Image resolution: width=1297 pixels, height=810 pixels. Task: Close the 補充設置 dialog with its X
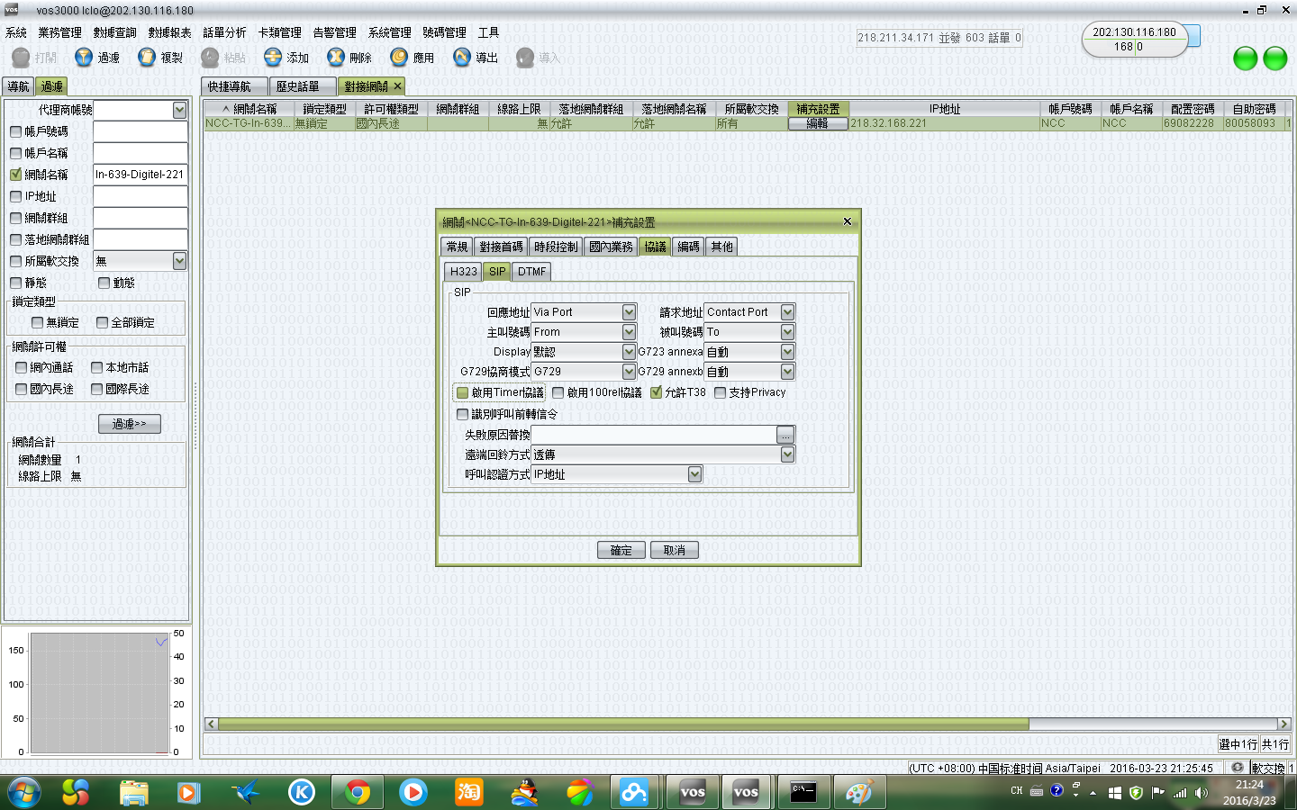pyautogui.click(x=847, y=221)
